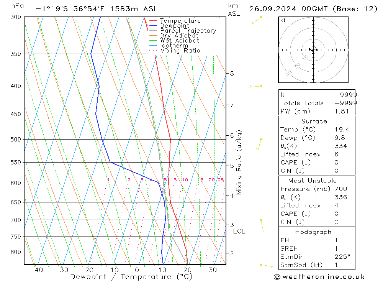Viewport: 383px width, 281px height.
Task: Click the station coordinates title text
Action: point(97,9)
